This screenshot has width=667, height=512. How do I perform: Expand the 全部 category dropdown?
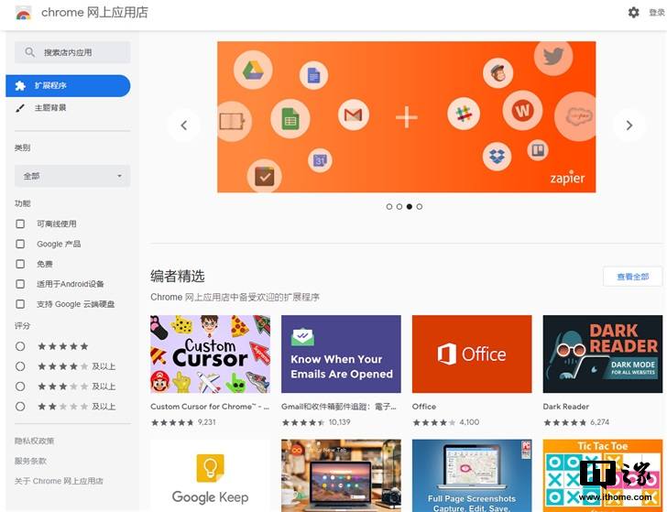tap(72, 176)
